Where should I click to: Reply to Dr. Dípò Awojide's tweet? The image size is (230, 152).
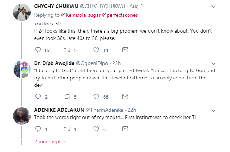(38, 96)
